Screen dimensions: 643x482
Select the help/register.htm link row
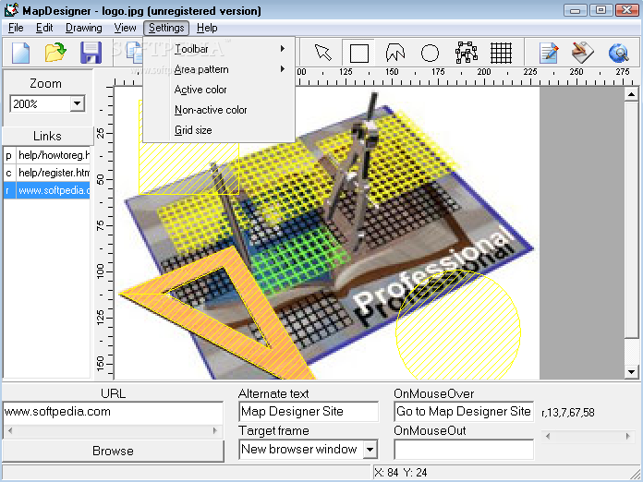tap(47, 173)
